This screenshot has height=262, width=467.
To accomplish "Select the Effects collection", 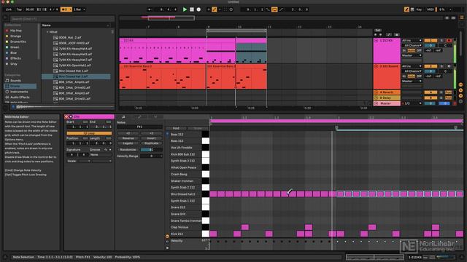I will pyautogui.click(x=15, y=58).
